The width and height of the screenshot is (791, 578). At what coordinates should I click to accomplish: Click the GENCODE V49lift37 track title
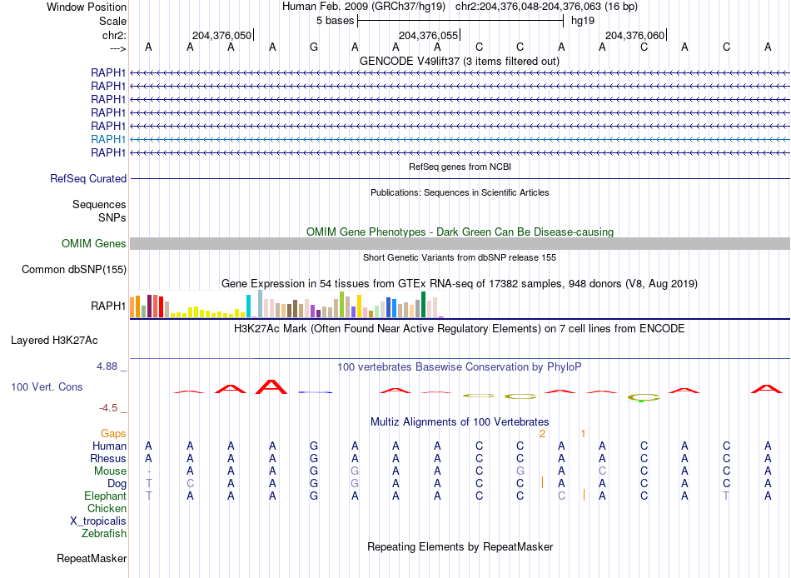coord(460,62)
